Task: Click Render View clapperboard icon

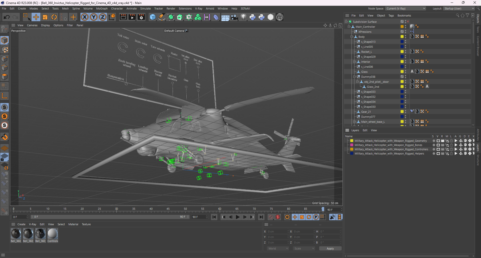Action: (x=123, y=17)
